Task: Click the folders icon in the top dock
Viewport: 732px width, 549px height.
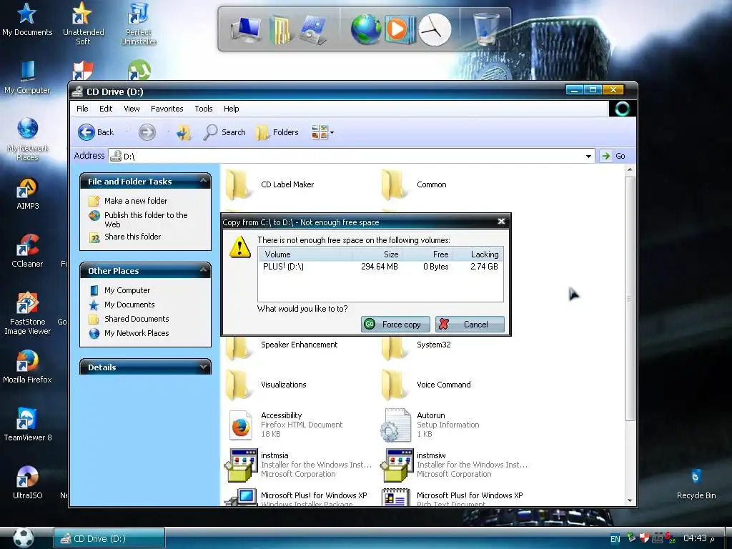Action: (x=280, y=29)
